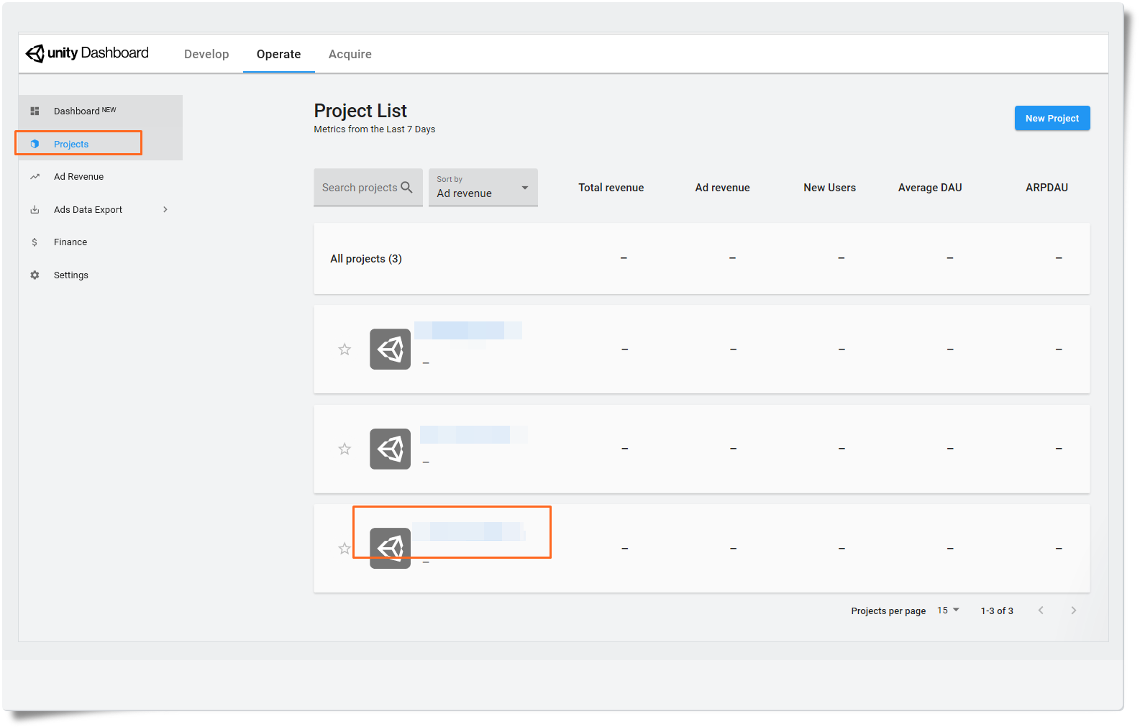Open the second project's Unity thumbnail
This screenshot has height=727, width=1140.
click(x=390, y=449)
